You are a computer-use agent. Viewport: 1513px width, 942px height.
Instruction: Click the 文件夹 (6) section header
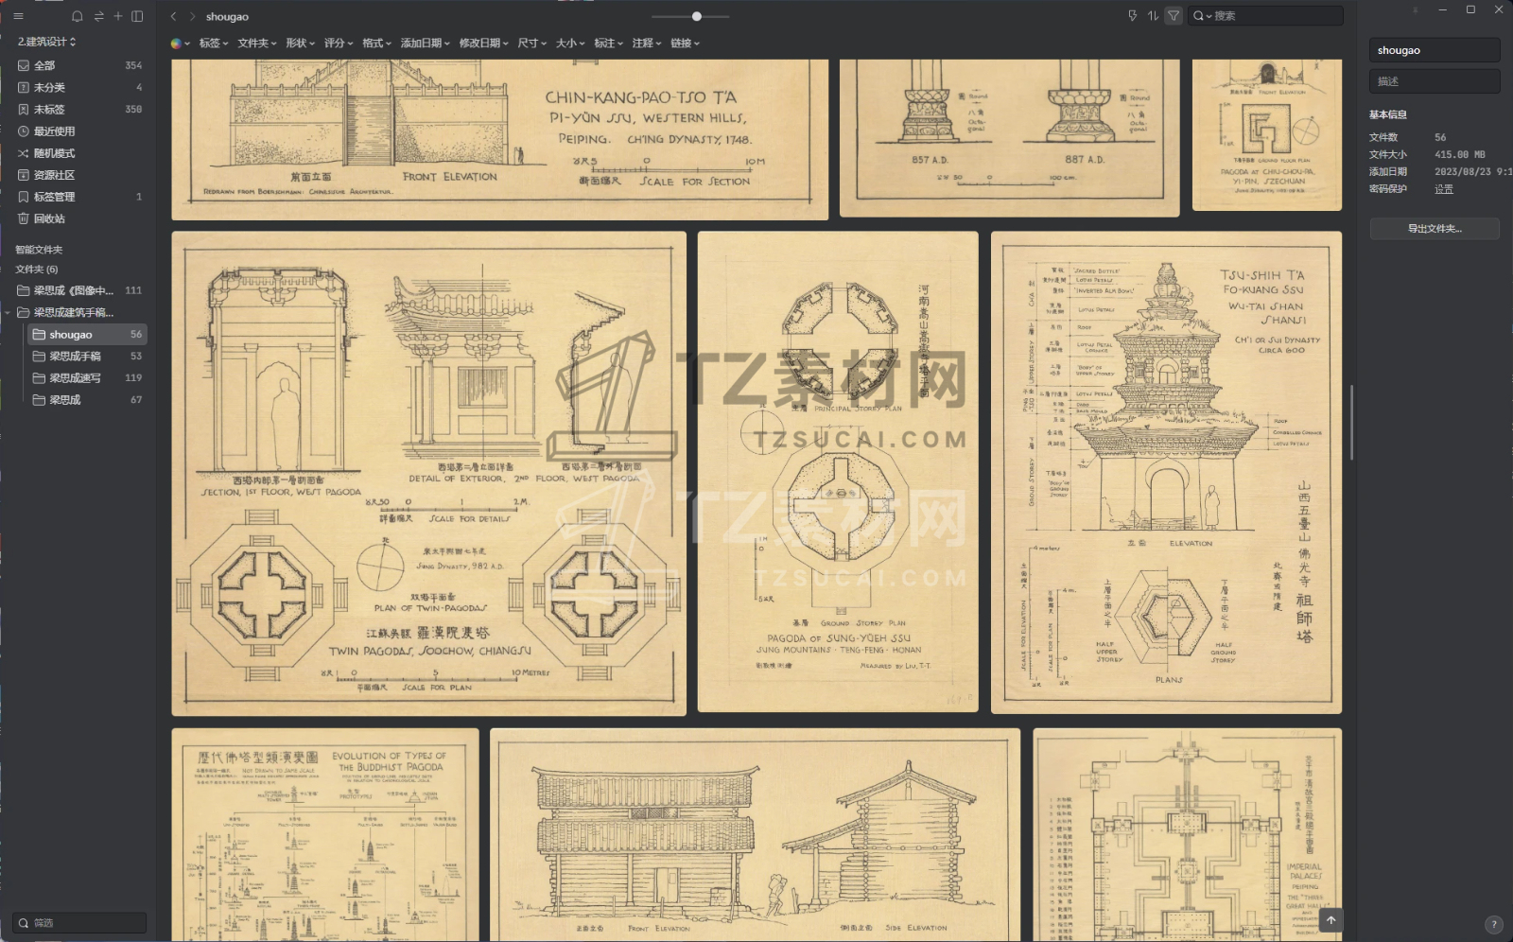click(x=36, y=270)
